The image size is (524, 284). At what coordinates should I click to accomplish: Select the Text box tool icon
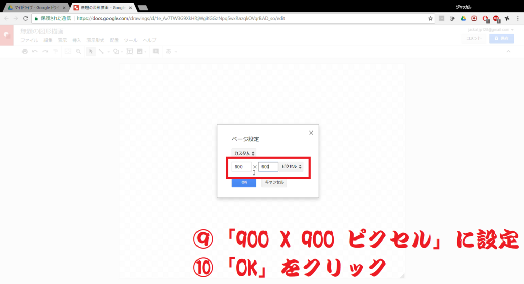click(x=129, y=51)
